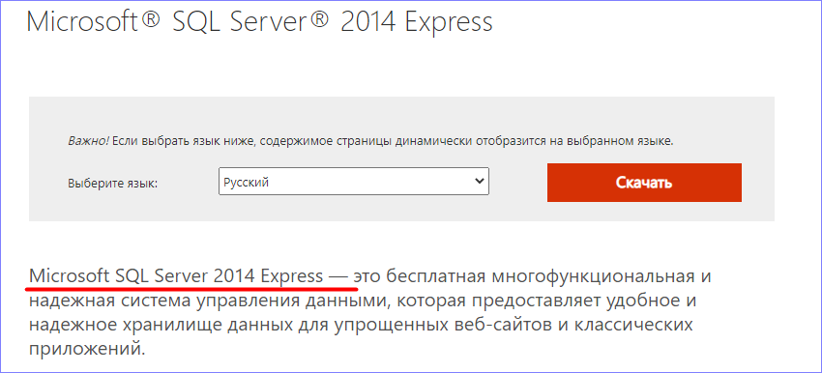Click the Microsoft® SQL Server® 2014 Express heading
This screenshot has width=822, height=373.
(x=259, y=22)
